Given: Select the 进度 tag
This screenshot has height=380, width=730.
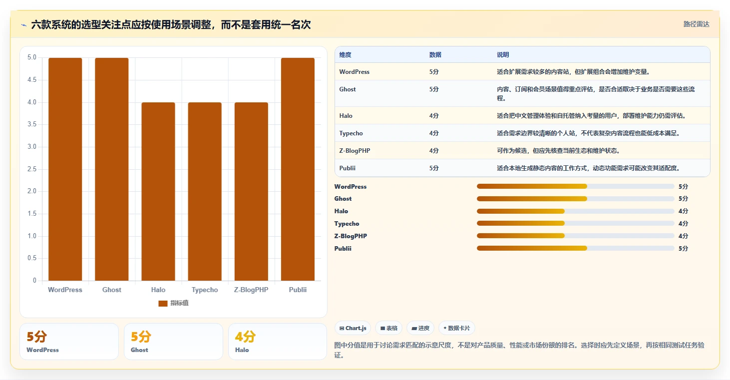Looking at the screenshot, I should [420, 328].
